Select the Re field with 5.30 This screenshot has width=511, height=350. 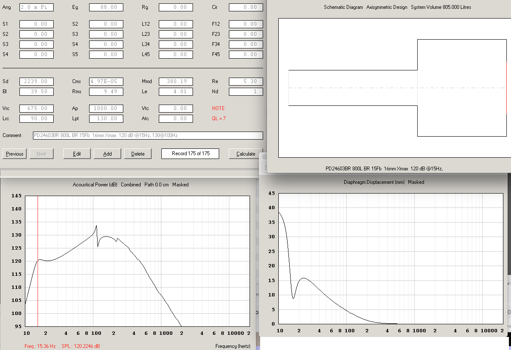[246, 81]
